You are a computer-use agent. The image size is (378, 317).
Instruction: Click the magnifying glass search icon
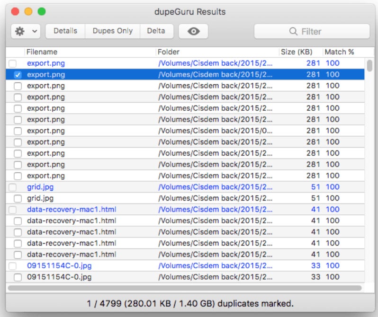point(293,31)
